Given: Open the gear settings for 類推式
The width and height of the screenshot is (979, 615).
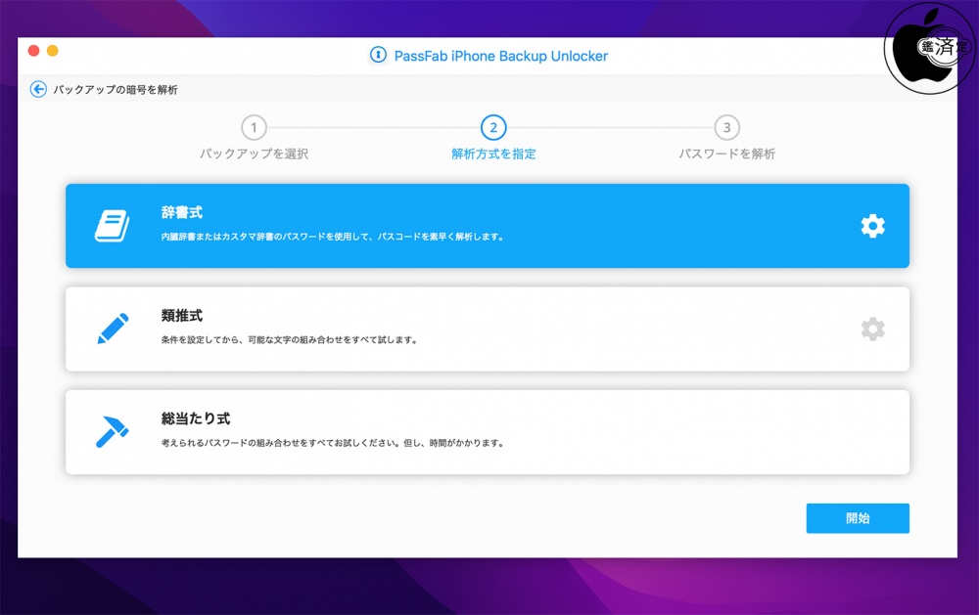Looking at the screenshot, I should click(872, 329).
